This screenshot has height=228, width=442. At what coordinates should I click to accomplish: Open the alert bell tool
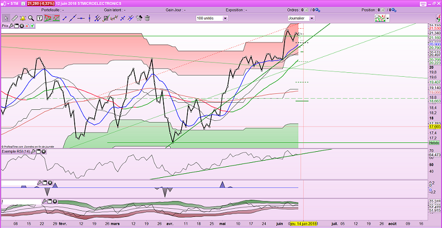[x=23, y=18]
